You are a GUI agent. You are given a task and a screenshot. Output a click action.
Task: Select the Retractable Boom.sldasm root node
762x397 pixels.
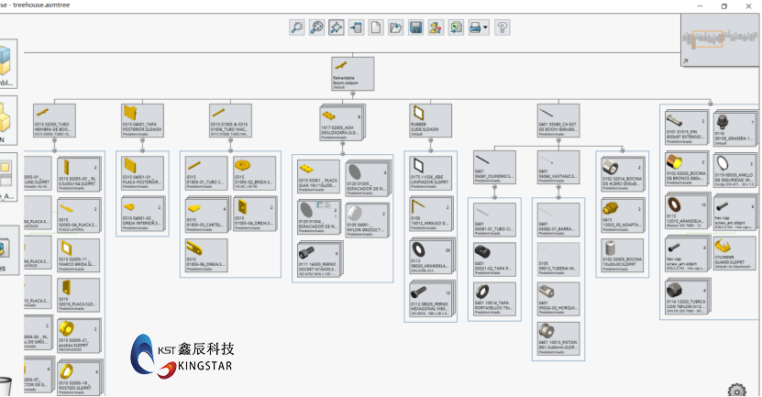(x=353, y=73)
